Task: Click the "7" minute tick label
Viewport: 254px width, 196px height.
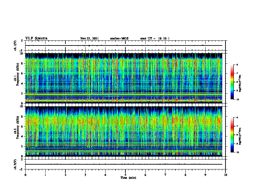Action: (165, 175)
